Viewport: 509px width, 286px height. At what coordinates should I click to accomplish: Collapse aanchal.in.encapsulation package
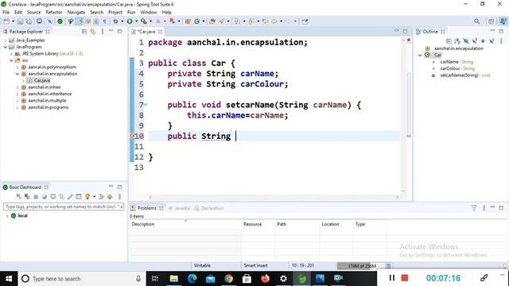[17, 74]
